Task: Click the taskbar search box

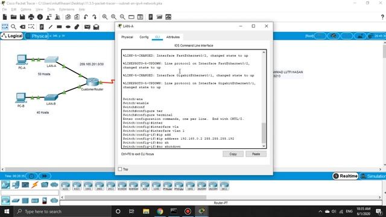Action: (62, 212)
